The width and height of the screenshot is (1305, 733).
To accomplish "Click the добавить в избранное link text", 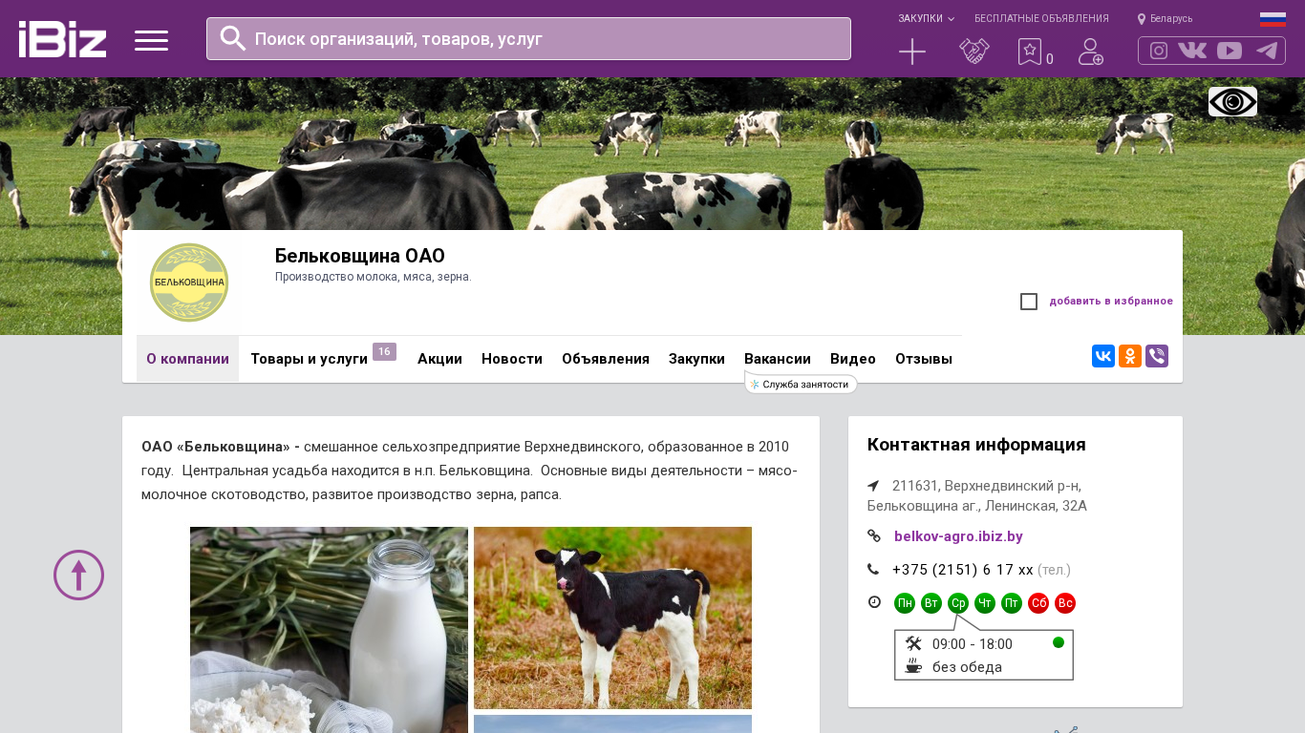I will [x=1111, y=301].
